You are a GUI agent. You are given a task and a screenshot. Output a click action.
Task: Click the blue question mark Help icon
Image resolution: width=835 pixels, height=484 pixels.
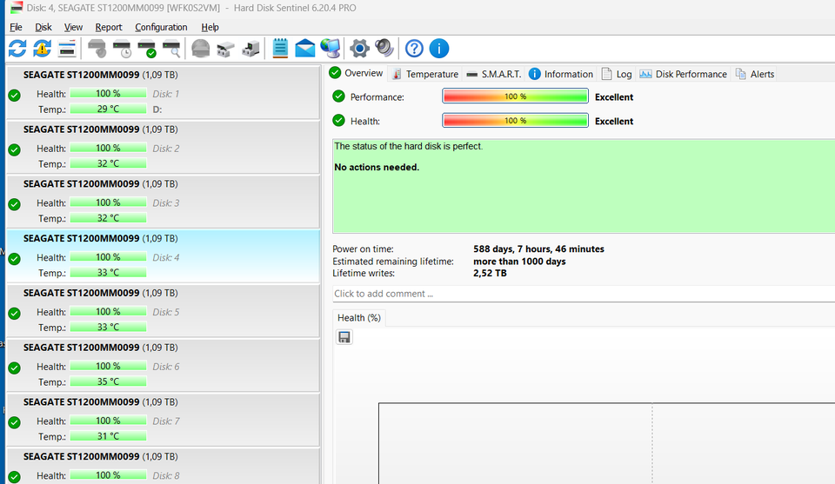click(414, 49)
